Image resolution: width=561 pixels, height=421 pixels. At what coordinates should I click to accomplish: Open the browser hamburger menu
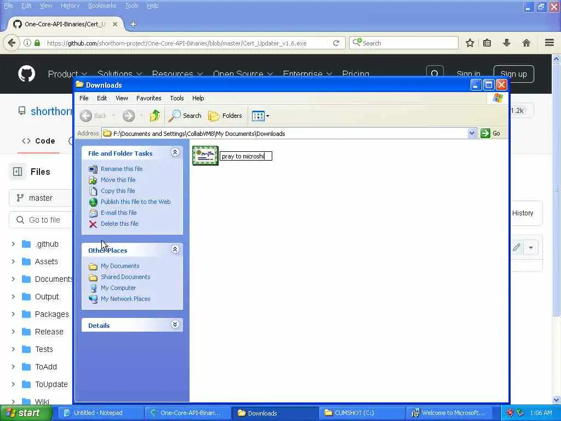549,43
